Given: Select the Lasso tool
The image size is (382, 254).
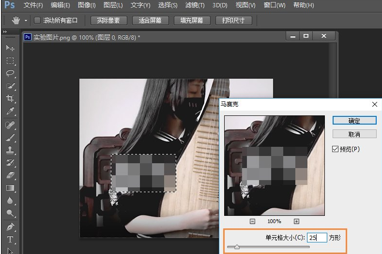Looking at the screenshot, I should point(10,73).
